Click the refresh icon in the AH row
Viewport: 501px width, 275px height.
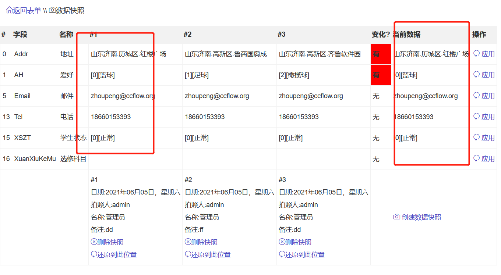pos(477,75)
